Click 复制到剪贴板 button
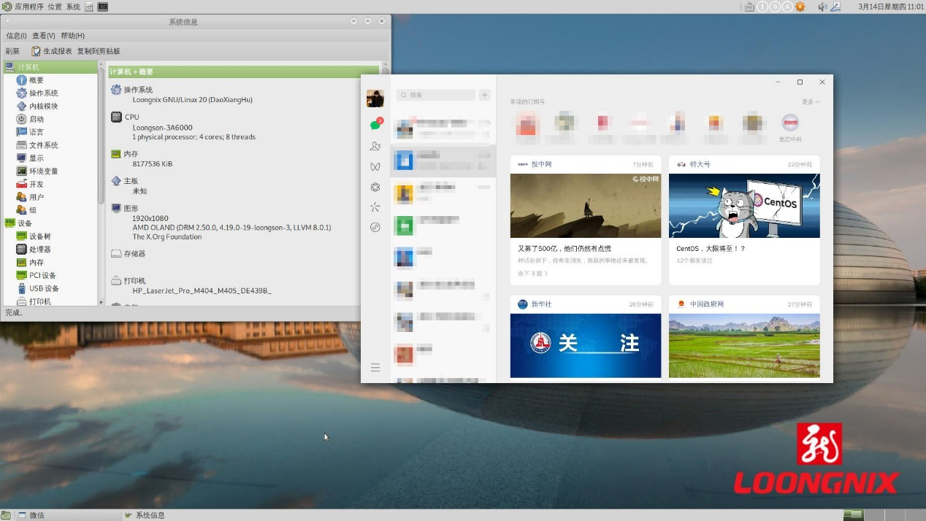926x521 pixels. pyautogui.click(x=99, y=51)
